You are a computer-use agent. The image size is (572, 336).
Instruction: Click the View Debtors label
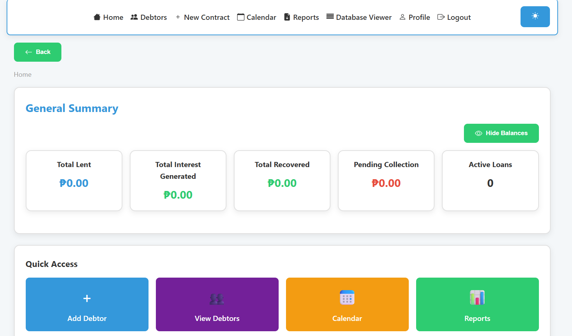click(x=217, y=318)
